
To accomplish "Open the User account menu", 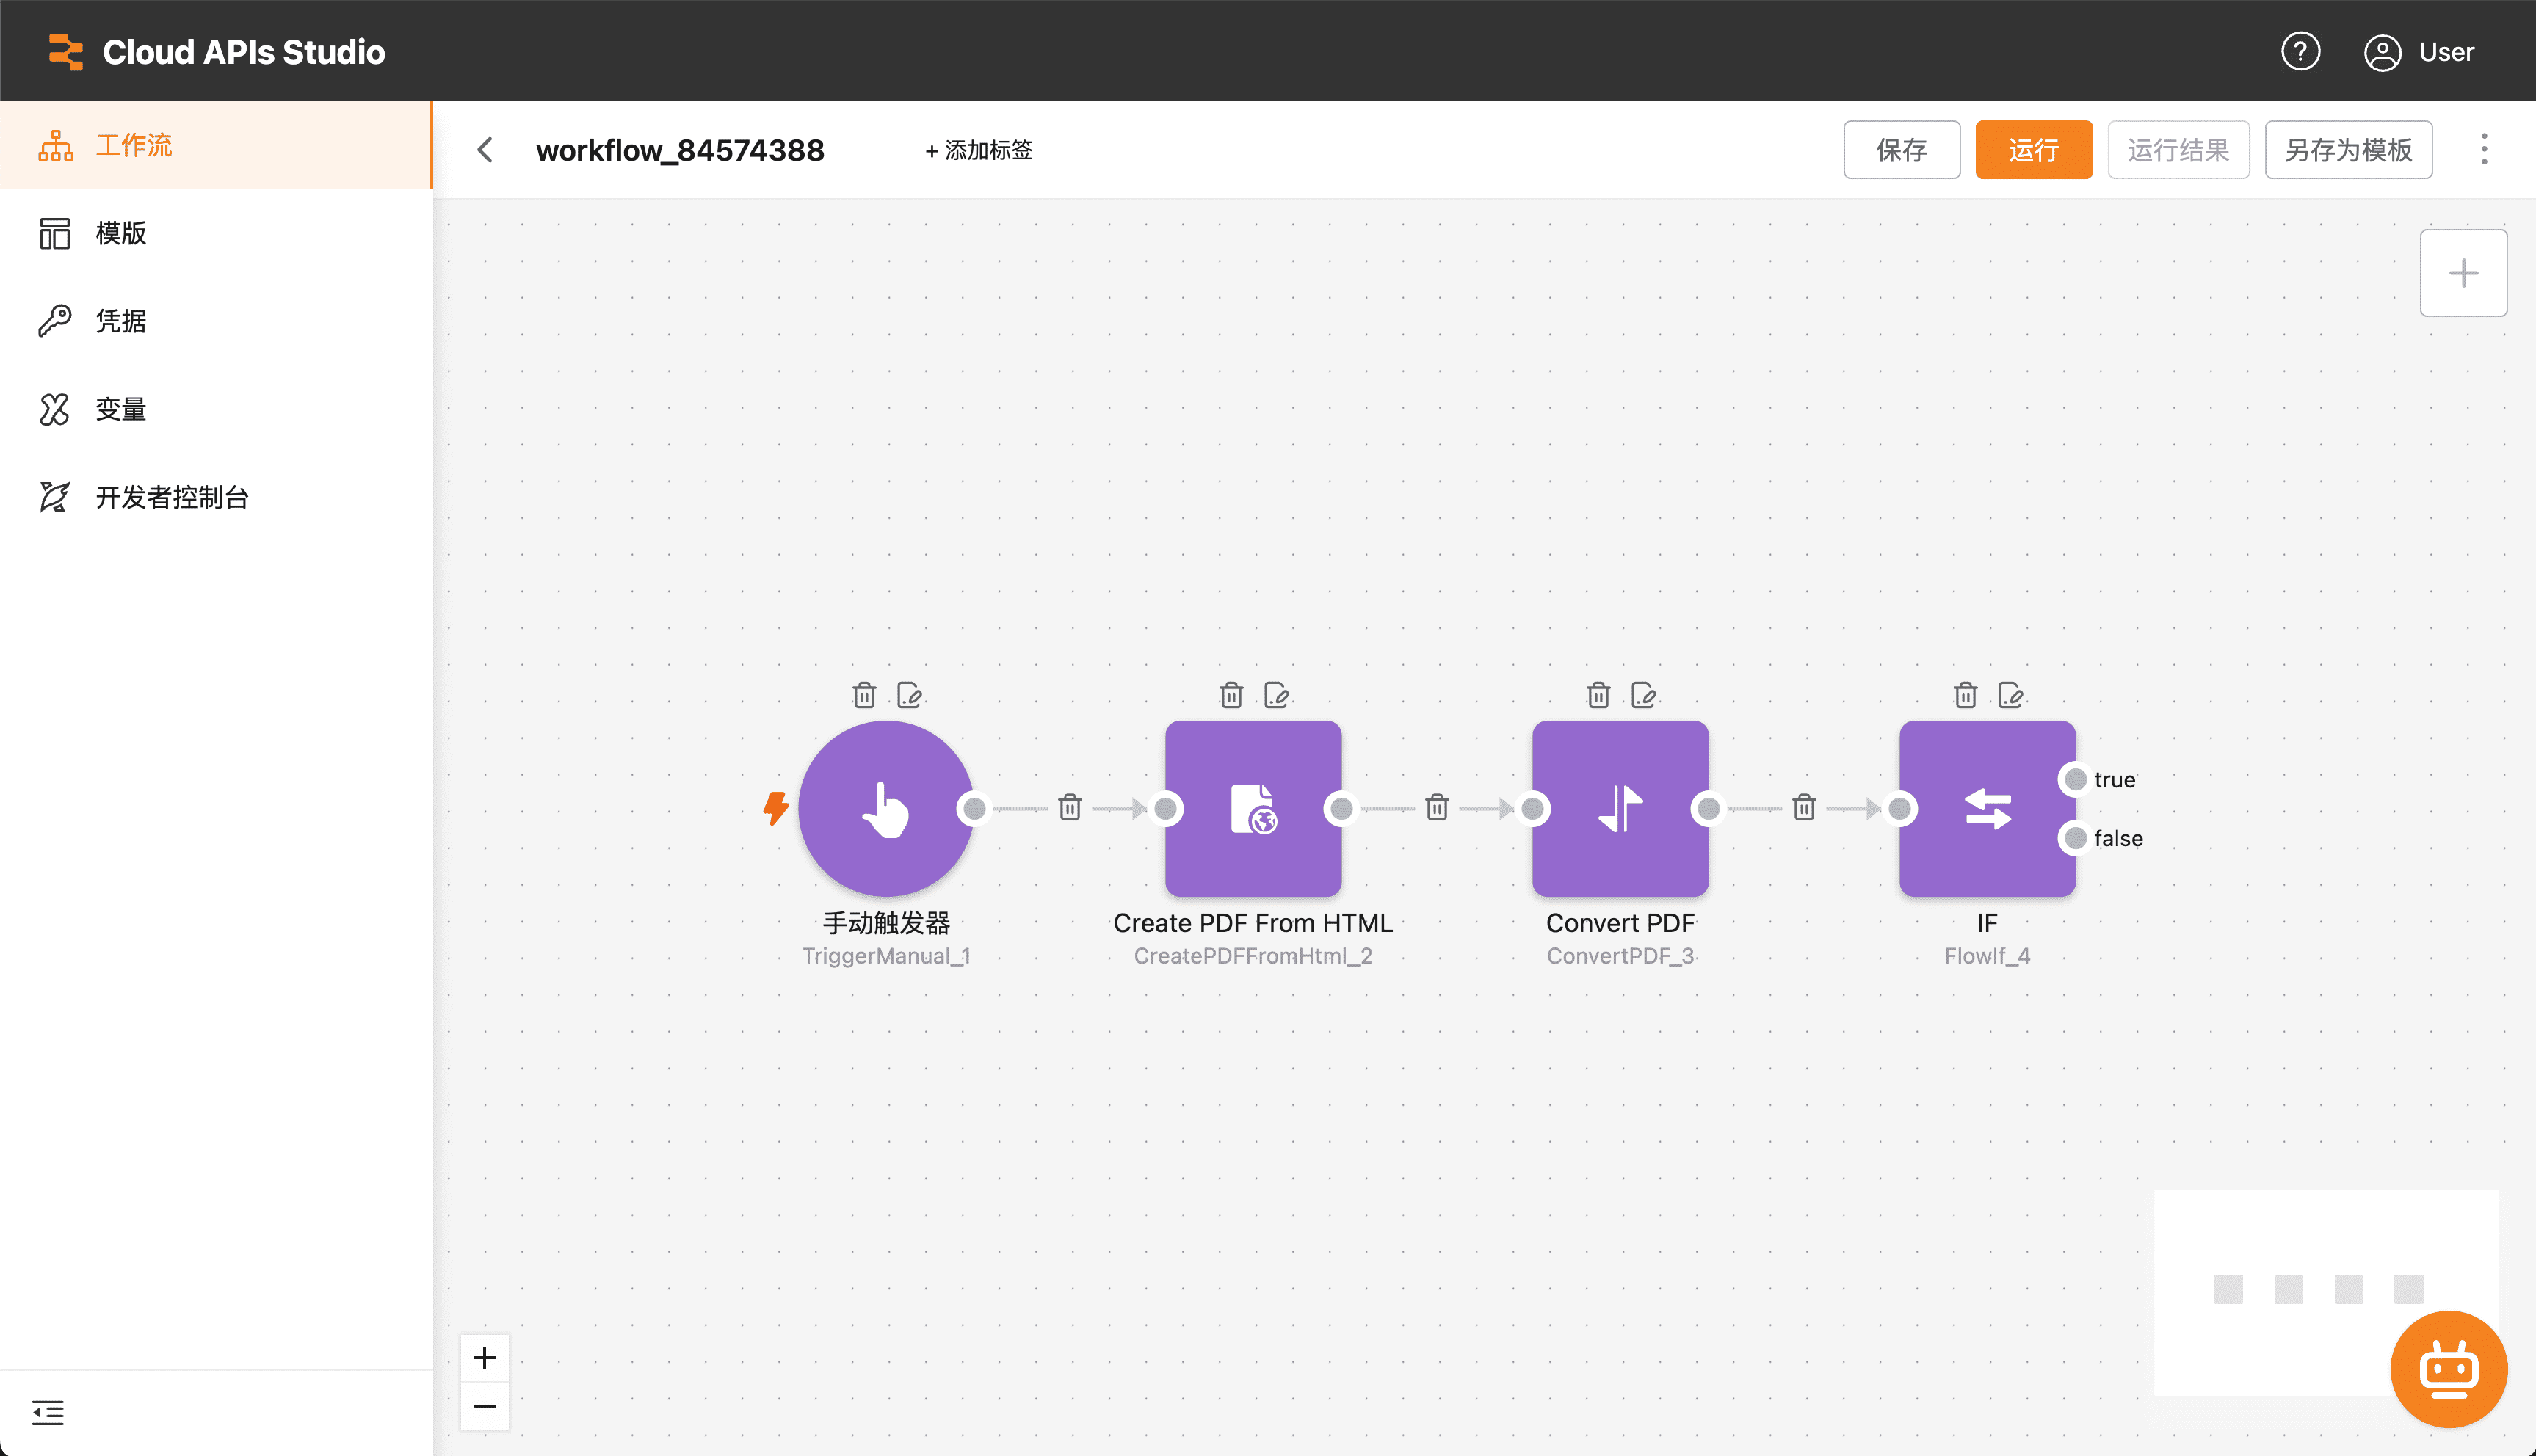I will (x=2419, y=52).
